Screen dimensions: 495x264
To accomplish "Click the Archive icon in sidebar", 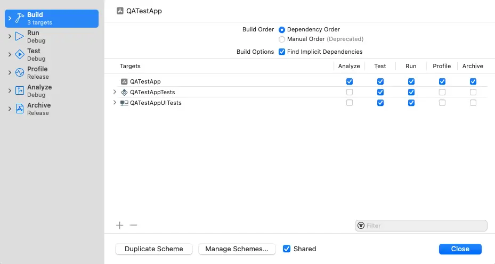I will pyautogui.click(x=19, y=109).
